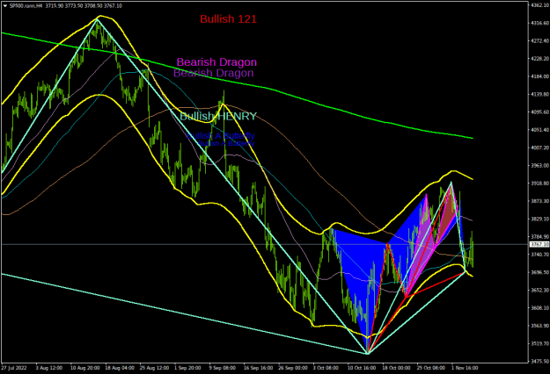Click the 3740.70 price scale value
Image resolution: width=550 pixels, height=374 pixels.
click(539, 255)
